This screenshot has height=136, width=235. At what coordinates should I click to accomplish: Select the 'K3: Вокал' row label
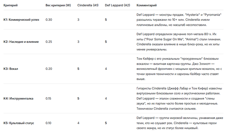(11, 69)
